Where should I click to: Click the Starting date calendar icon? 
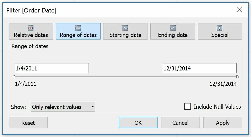(125, 28)
